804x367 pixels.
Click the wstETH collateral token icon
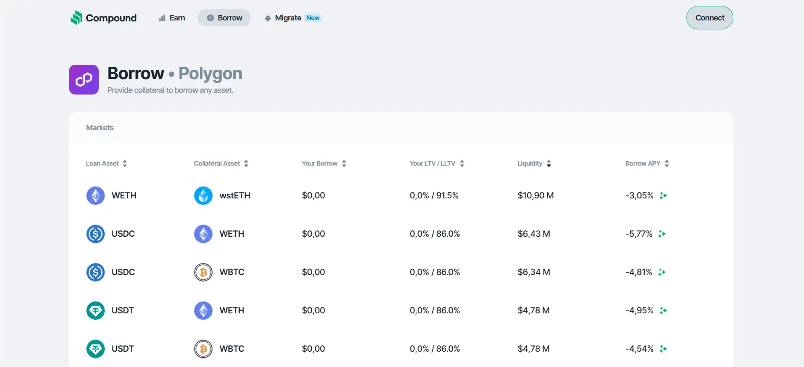[203, 195]
